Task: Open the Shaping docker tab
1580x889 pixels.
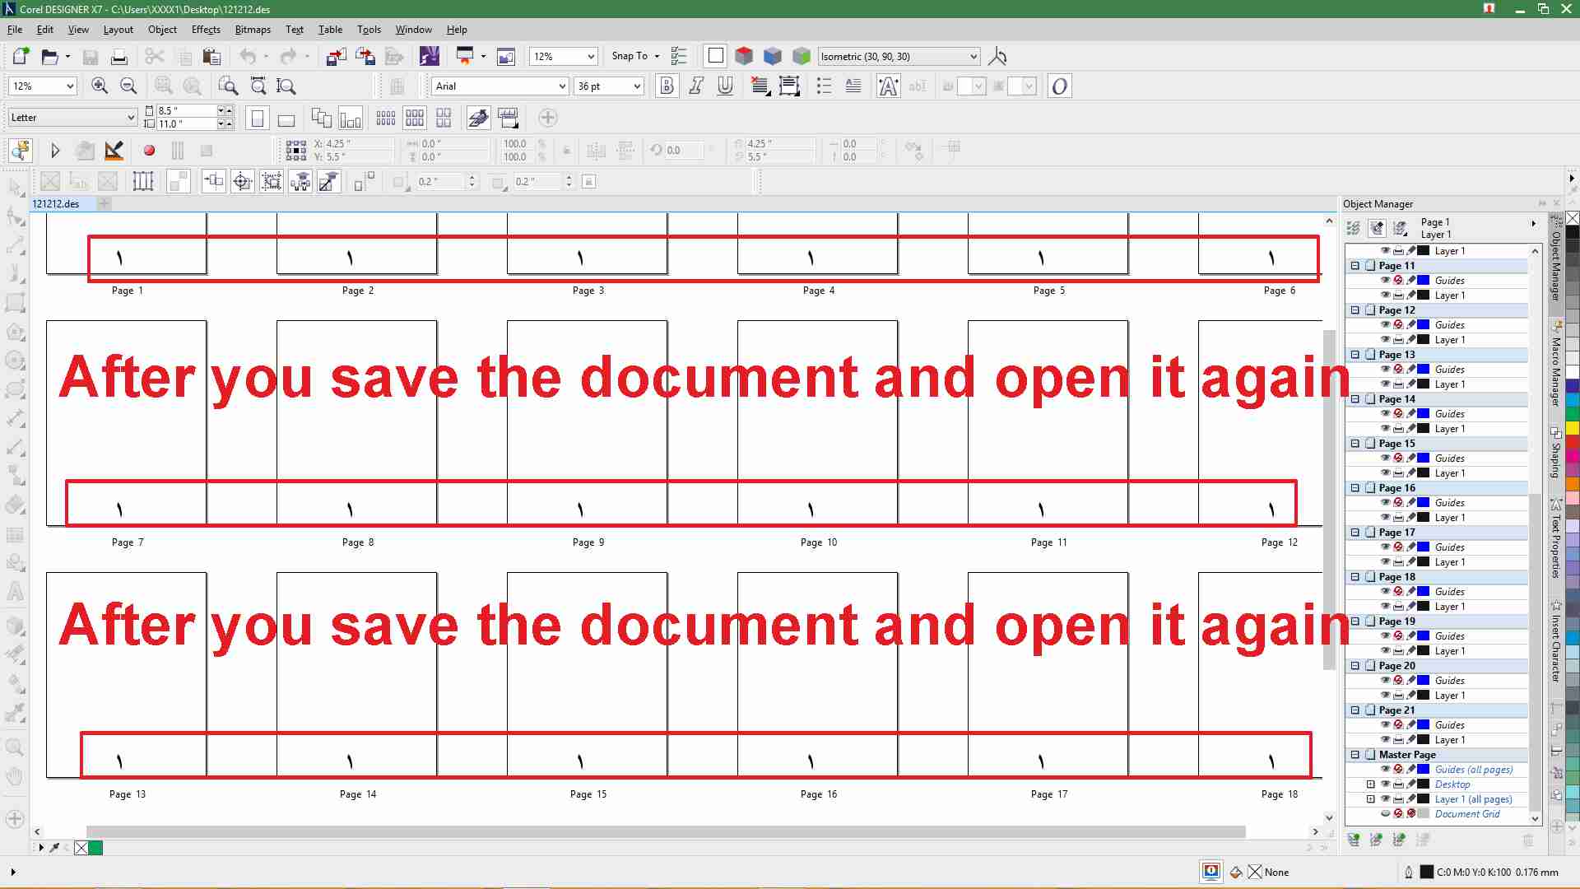Action: pyautogui.click(x=1555, y=453)
